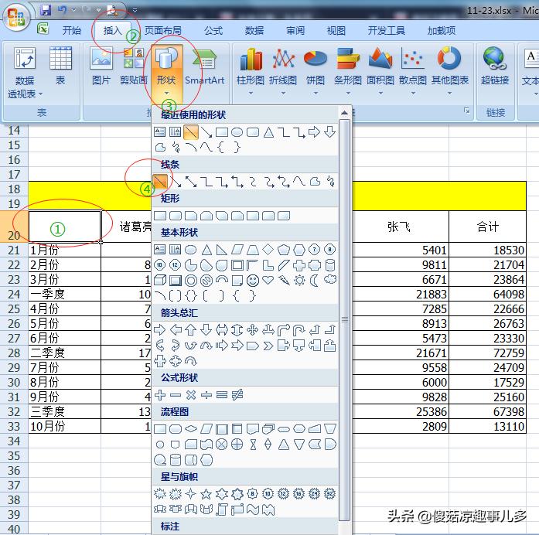Open Customize Quick Access Toolbar dropdown

coord(135,10)
